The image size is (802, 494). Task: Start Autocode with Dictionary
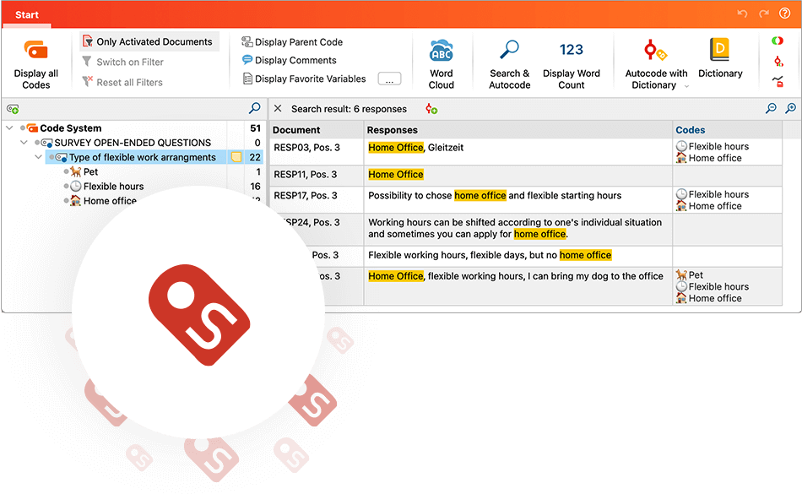[x=656, y=64]
